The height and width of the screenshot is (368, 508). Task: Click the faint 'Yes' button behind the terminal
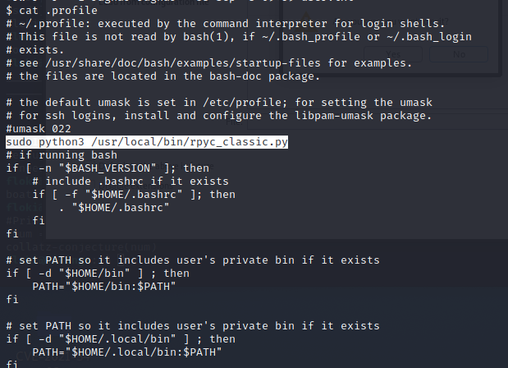(393, 54)
